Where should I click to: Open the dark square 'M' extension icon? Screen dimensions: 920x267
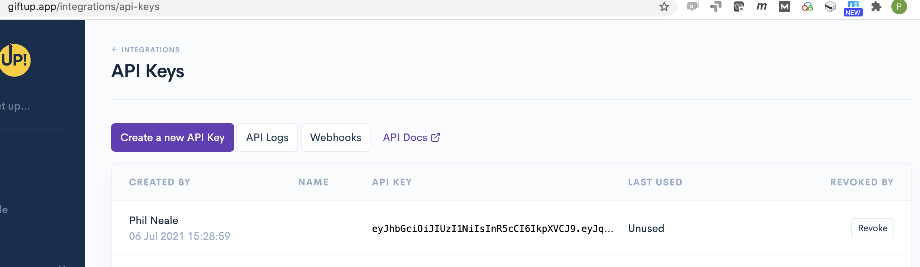[x=784, y=6]
